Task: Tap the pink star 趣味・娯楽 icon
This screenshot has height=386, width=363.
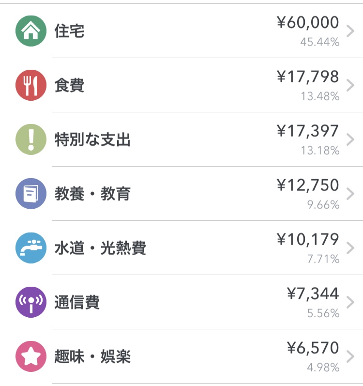Action: 31,356
